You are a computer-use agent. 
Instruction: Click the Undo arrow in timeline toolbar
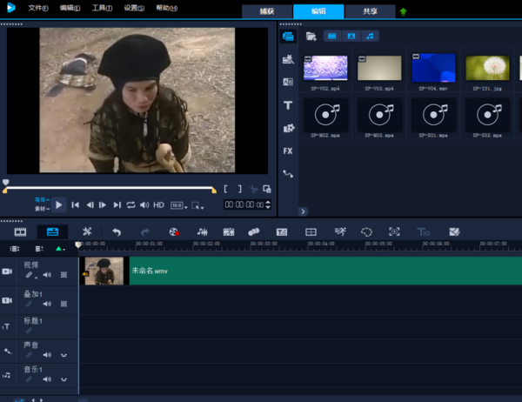[x=116, y=231]
